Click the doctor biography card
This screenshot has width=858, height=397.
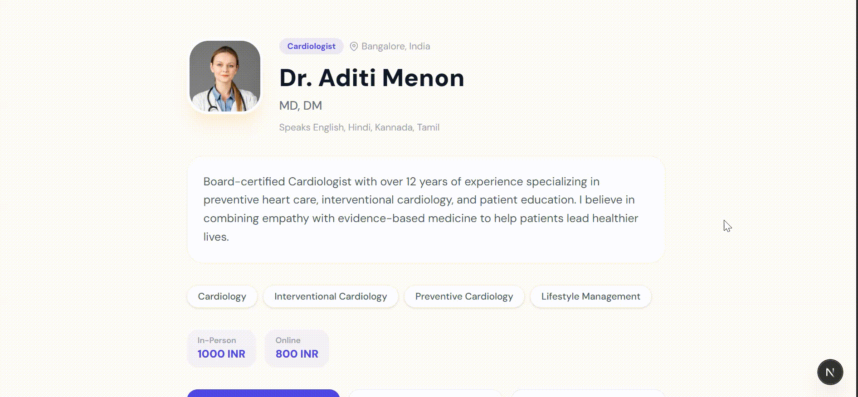[x=426, y=209]
